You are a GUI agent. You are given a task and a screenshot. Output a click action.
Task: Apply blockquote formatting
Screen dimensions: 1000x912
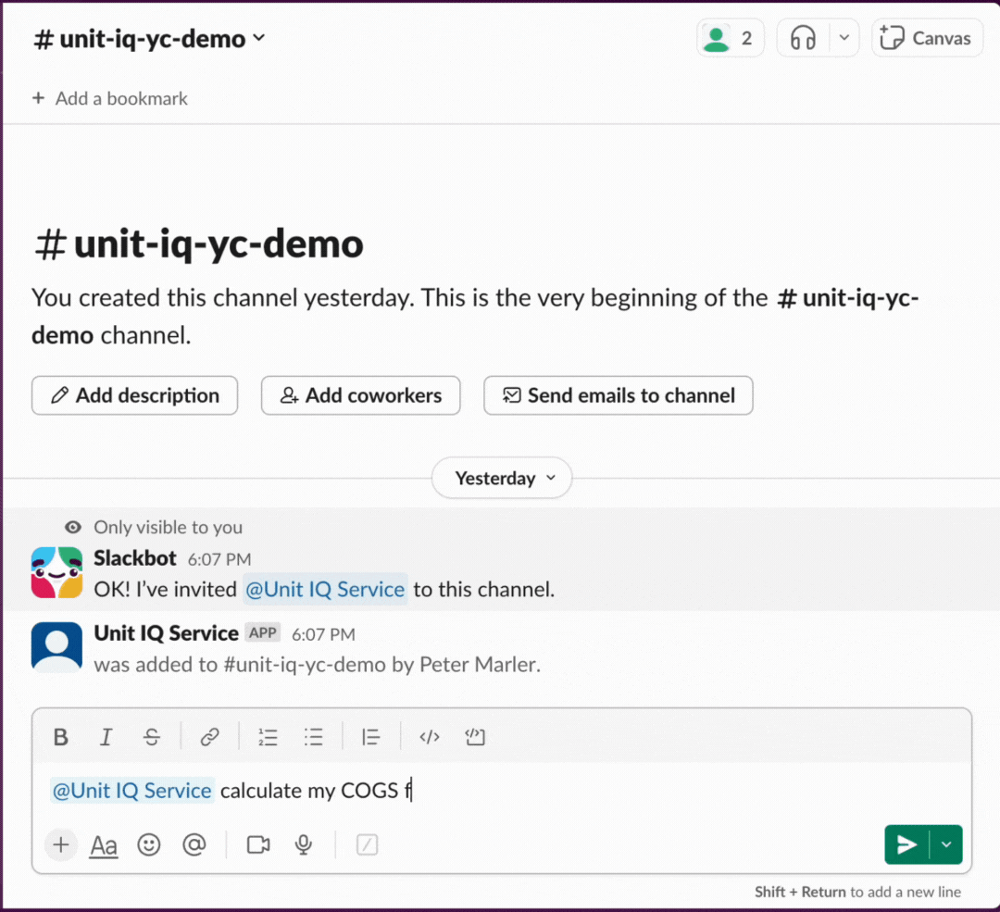[x=371, y=737]
